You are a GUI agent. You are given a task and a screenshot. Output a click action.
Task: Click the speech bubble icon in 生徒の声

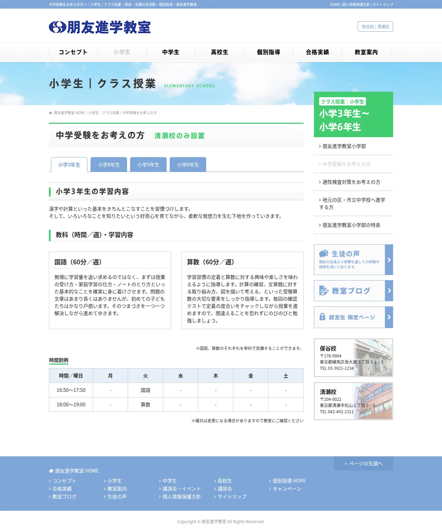(x=324, y=254)
